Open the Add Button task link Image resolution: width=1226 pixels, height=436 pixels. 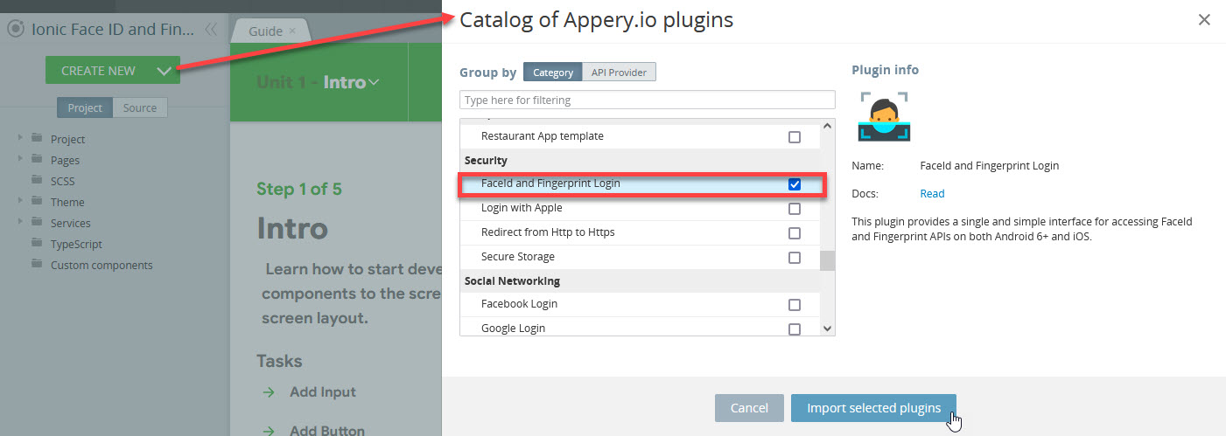(327, 430)
